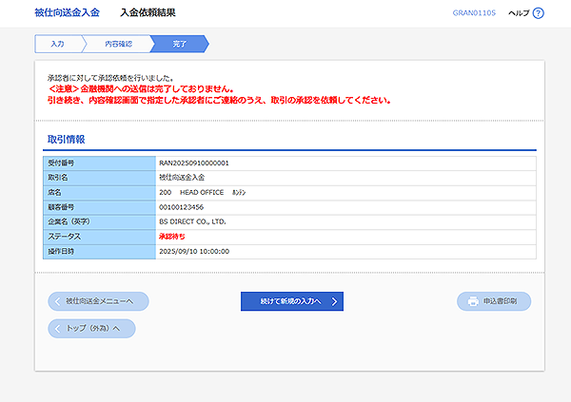Click the 顧客番号 label cell
Image resolution: width=571 pixels, height=402 pixels.
click(x=99, y=207)
